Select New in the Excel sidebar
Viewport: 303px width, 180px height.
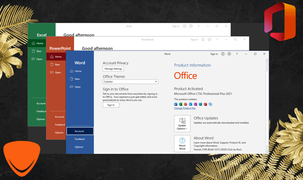(37, 51)
